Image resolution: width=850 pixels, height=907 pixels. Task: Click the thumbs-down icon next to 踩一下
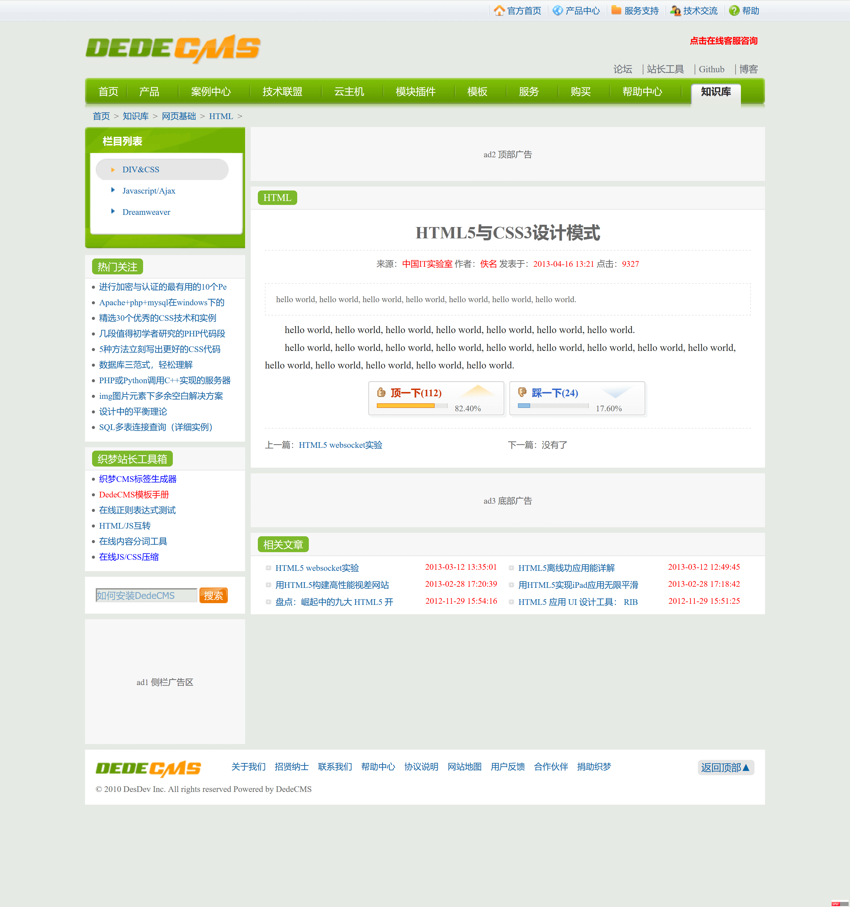[x=522, y=392]
